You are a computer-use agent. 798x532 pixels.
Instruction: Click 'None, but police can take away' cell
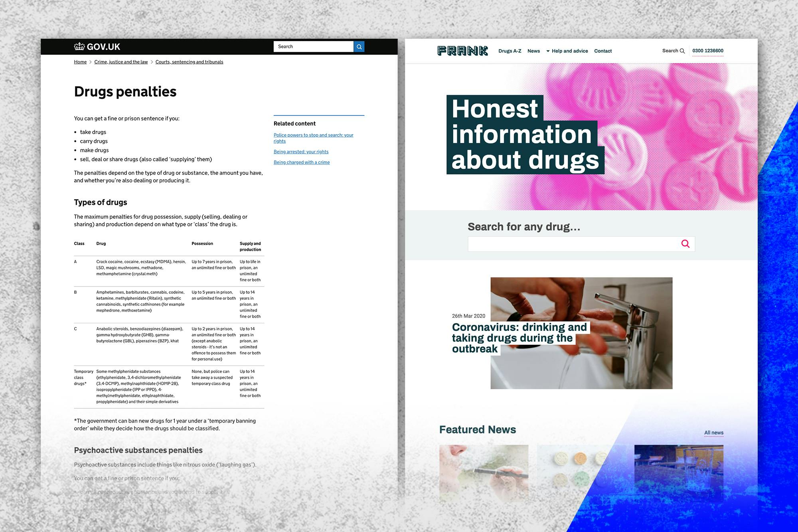[212, 378]
